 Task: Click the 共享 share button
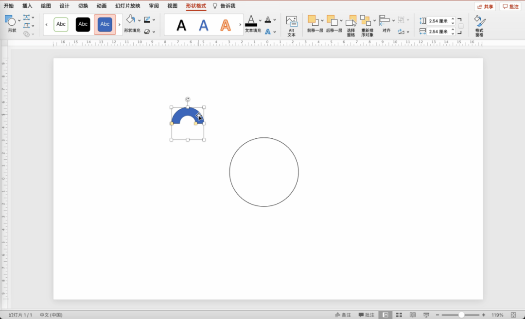485,6
